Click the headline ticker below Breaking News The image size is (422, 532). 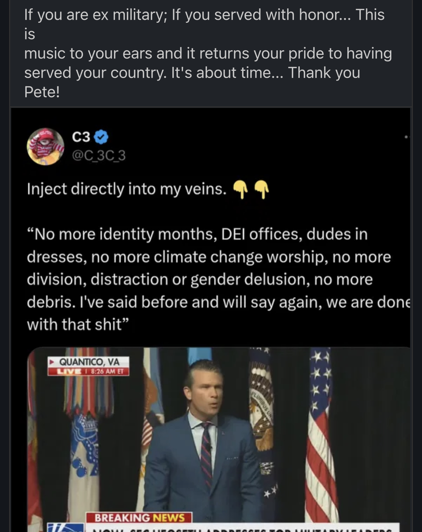click(x=242, y=529)
